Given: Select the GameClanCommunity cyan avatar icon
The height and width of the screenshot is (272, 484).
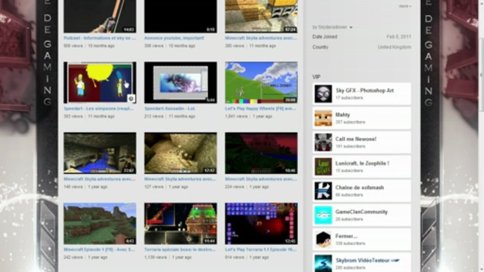Looking at the screenshot, I should click(x=323, y=215).
